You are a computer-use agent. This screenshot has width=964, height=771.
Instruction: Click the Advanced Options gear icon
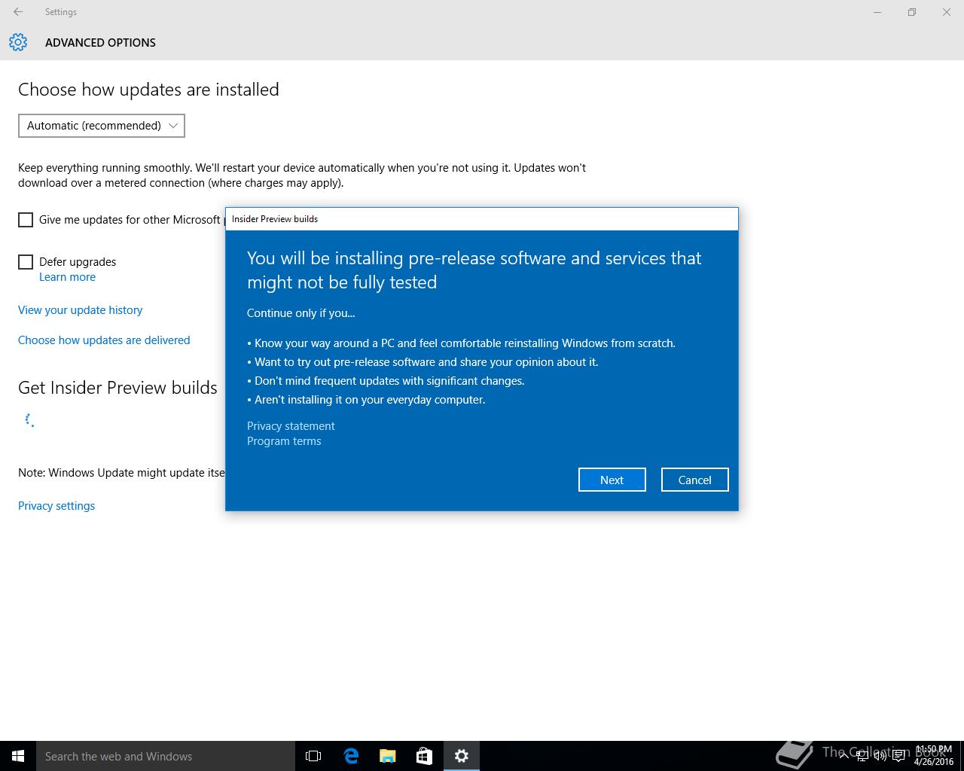pos(18,42)
